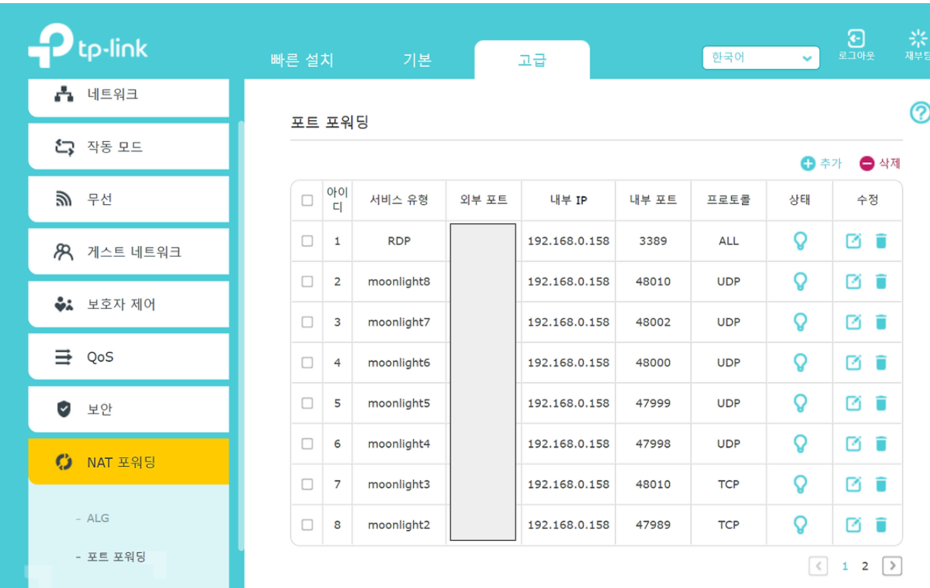Open the 무선 sidebar menu
Image resolution: width=930 pixels, height=588 pixels.
tap(128, 199)
